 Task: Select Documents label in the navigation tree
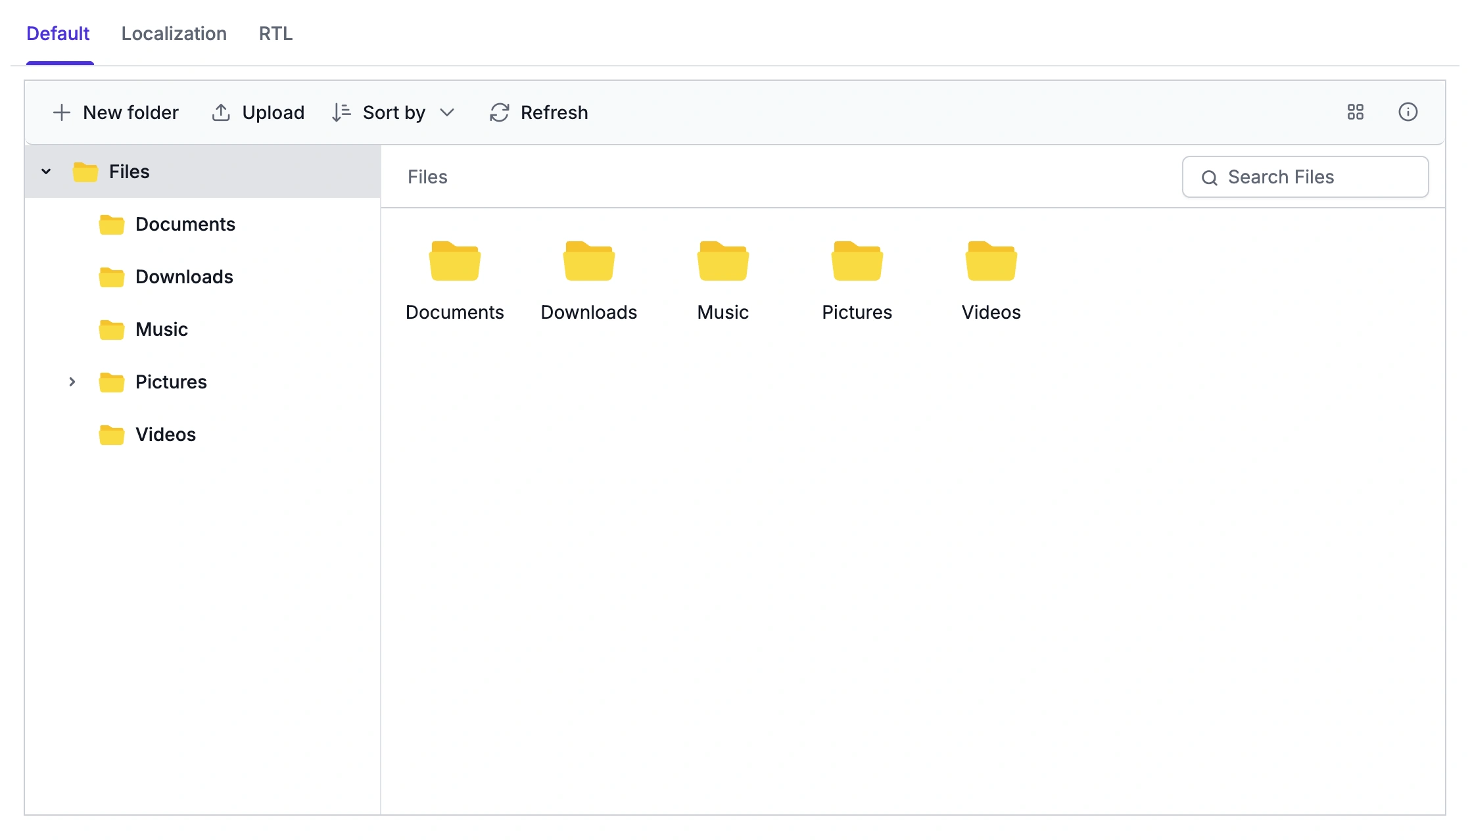tap(185, 224)
